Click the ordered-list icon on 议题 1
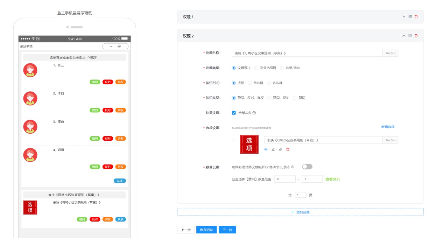This screenshot has width=443, height=238. pyautogui.click(x=410, y=17)
